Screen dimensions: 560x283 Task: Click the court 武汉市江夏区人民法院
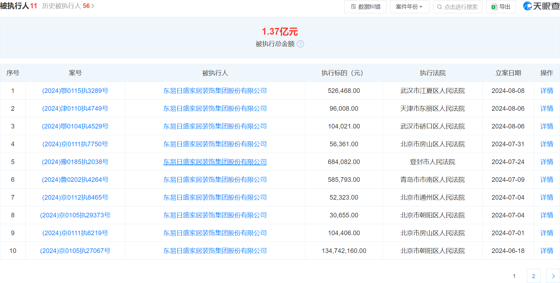pyautogui.click(x=433, y=91)
